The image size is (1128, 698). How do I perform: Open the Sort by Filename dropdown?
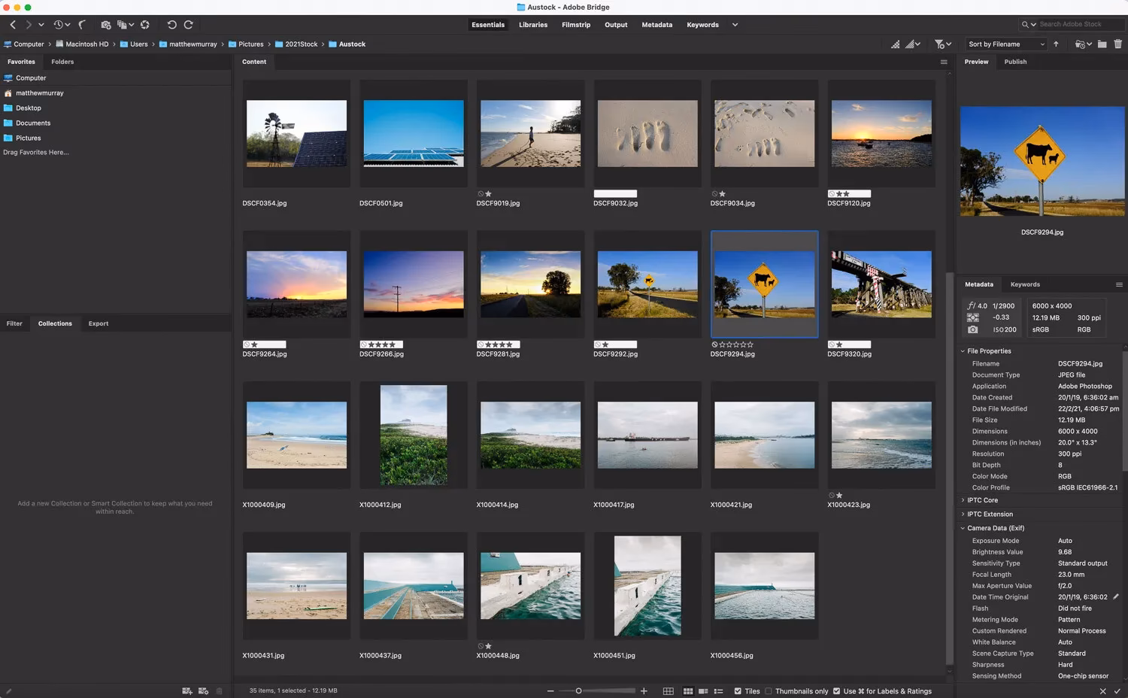coord(1005,44)
